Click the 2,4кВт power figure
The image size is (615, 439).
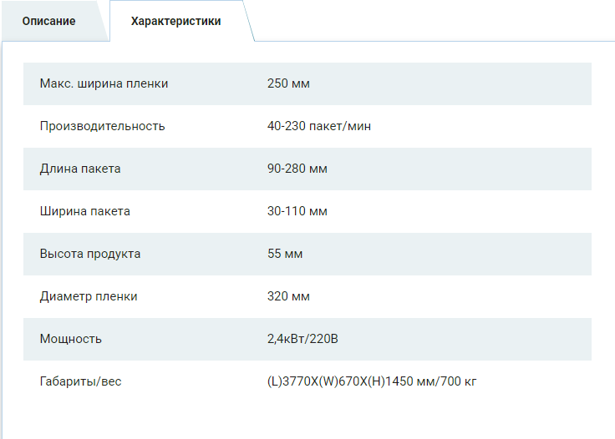pos(285,339)
